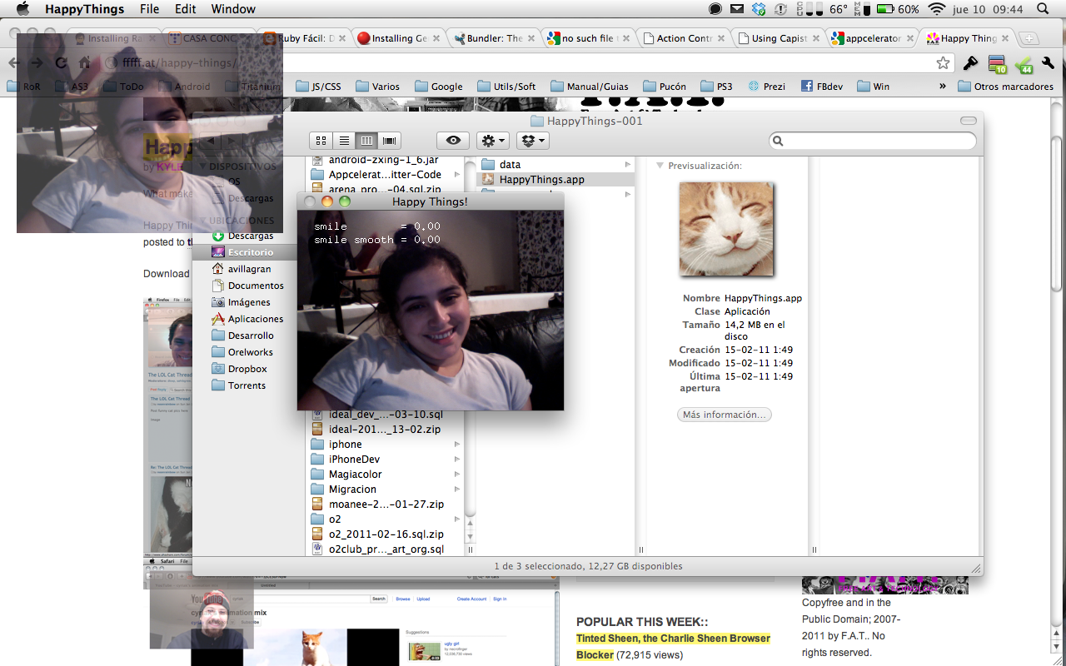Select Torrents in Finder sidebar
The width and height of the screenshot is (1066, 666).
coord(243,385)
